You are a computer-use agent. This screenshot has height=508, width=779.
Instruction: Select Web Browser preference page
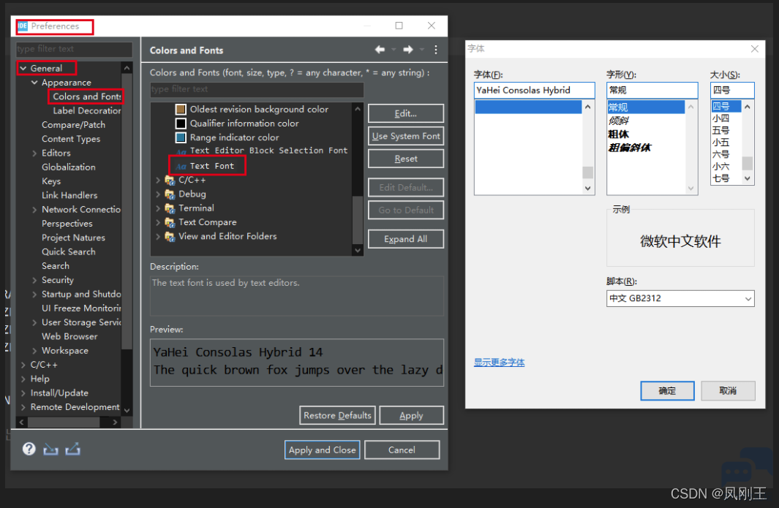tap(69, 336)
